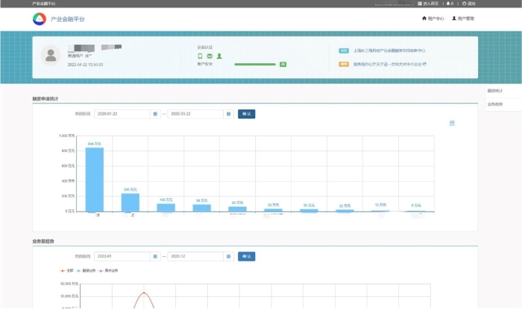Click the 融资申请统计 section heading
This screenshot has height=309, width=522.
[45, 99]
